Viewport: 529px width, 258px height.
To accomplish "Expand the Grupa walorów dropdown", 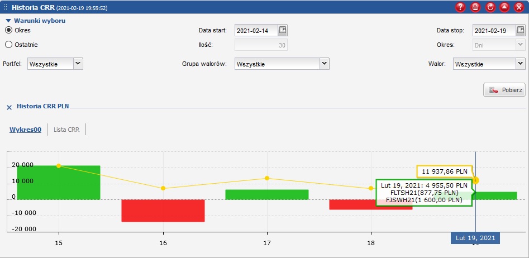I will tap(324, 64).
